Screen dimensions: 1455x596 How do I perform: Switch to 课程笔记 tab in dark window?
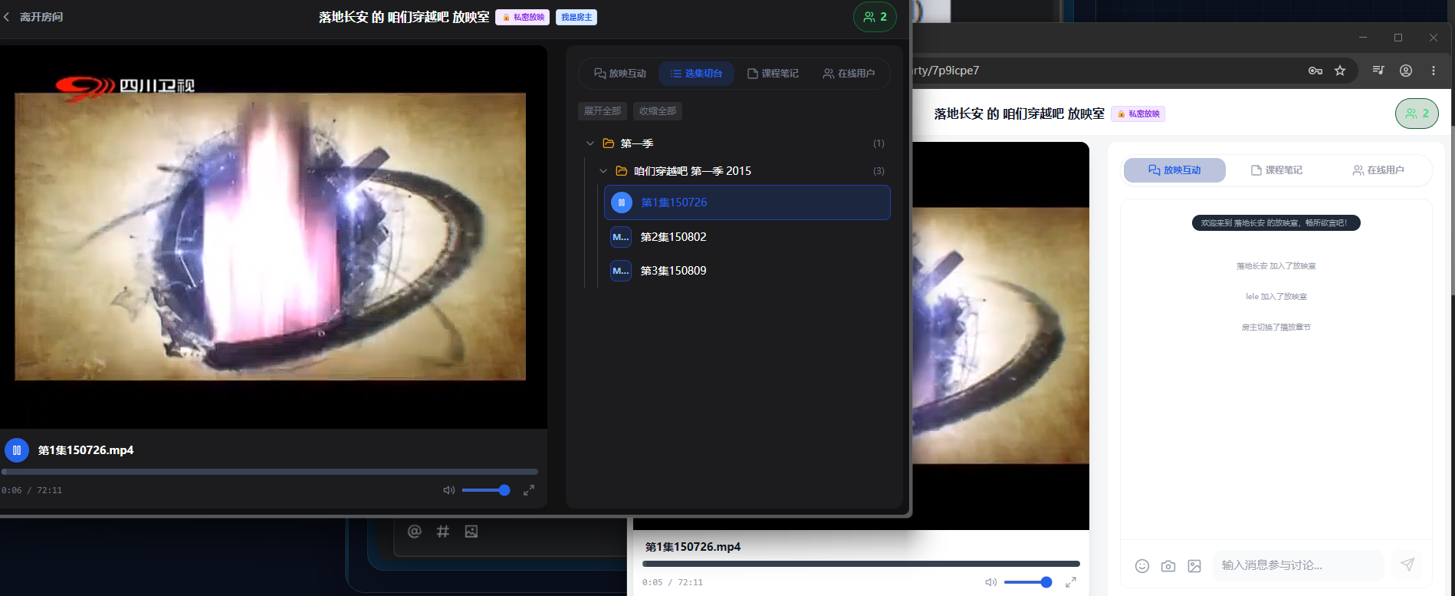click(x=773, y=74)
